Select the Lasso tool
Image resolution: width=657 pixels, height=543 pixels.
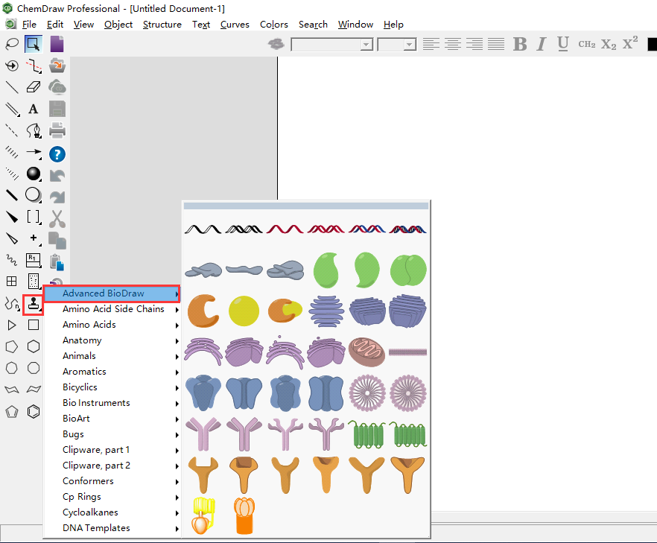12,44
